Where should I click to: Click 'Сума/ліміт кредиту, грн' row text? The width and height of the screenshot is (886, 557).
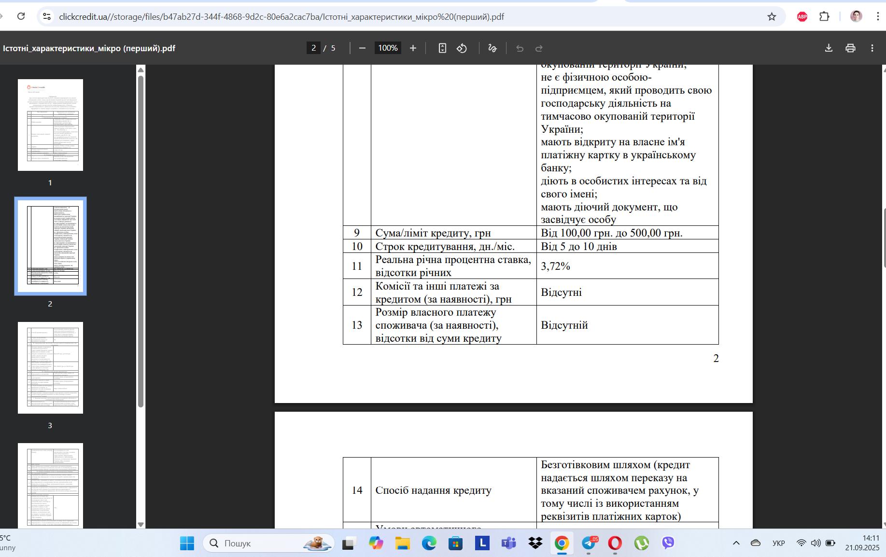(433, 233)
